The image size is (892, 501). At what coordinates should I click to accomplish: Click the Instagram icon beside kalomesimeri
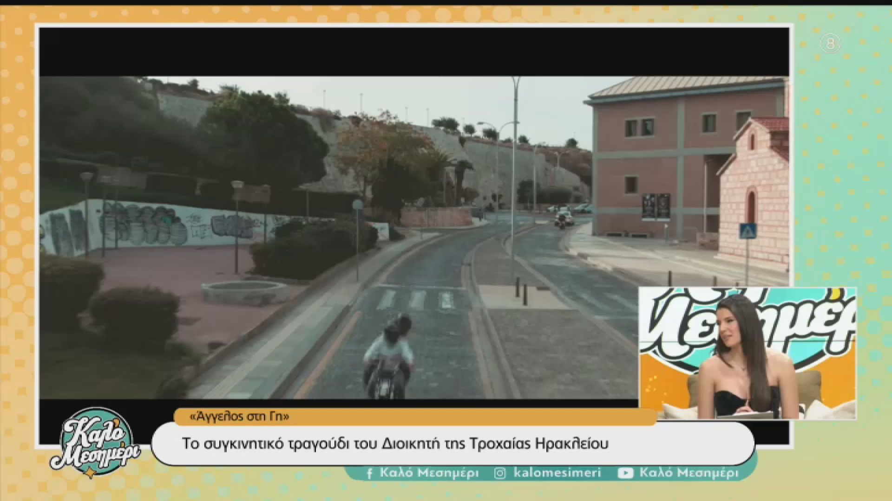500,473
